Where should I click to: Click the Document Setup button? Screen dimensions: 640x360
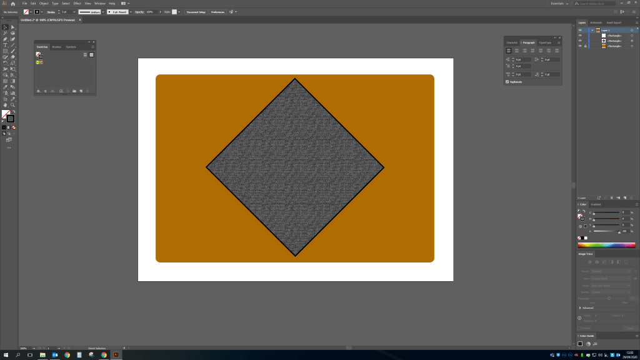(196, 12)
